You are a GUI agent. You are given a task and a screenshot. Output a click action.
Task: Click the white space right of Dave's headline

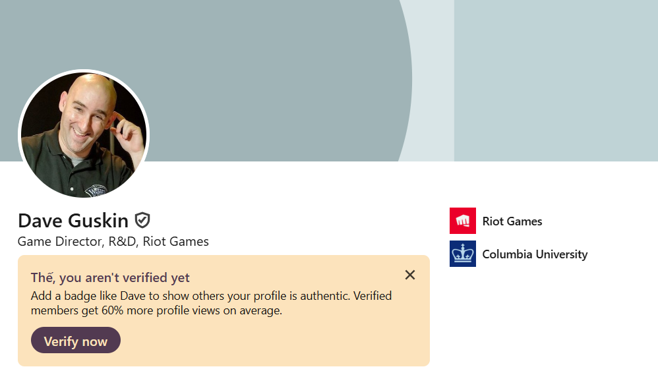[x=316, y=242]
